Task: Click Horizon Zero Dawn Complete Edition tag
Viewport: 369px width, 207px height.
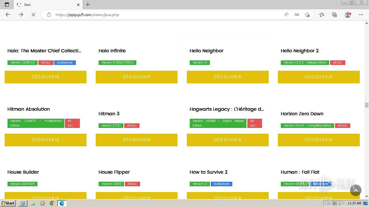Action: pyautogui.click(x=307, y=126)
